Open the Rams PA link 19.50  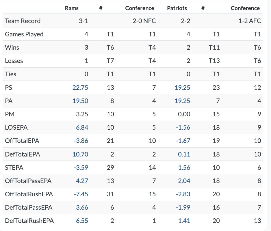(x=80, y=101)
